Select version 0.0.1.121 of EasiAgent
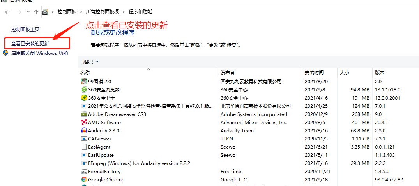This screenshot has height=186, width=419. click(x=385, y=147)
